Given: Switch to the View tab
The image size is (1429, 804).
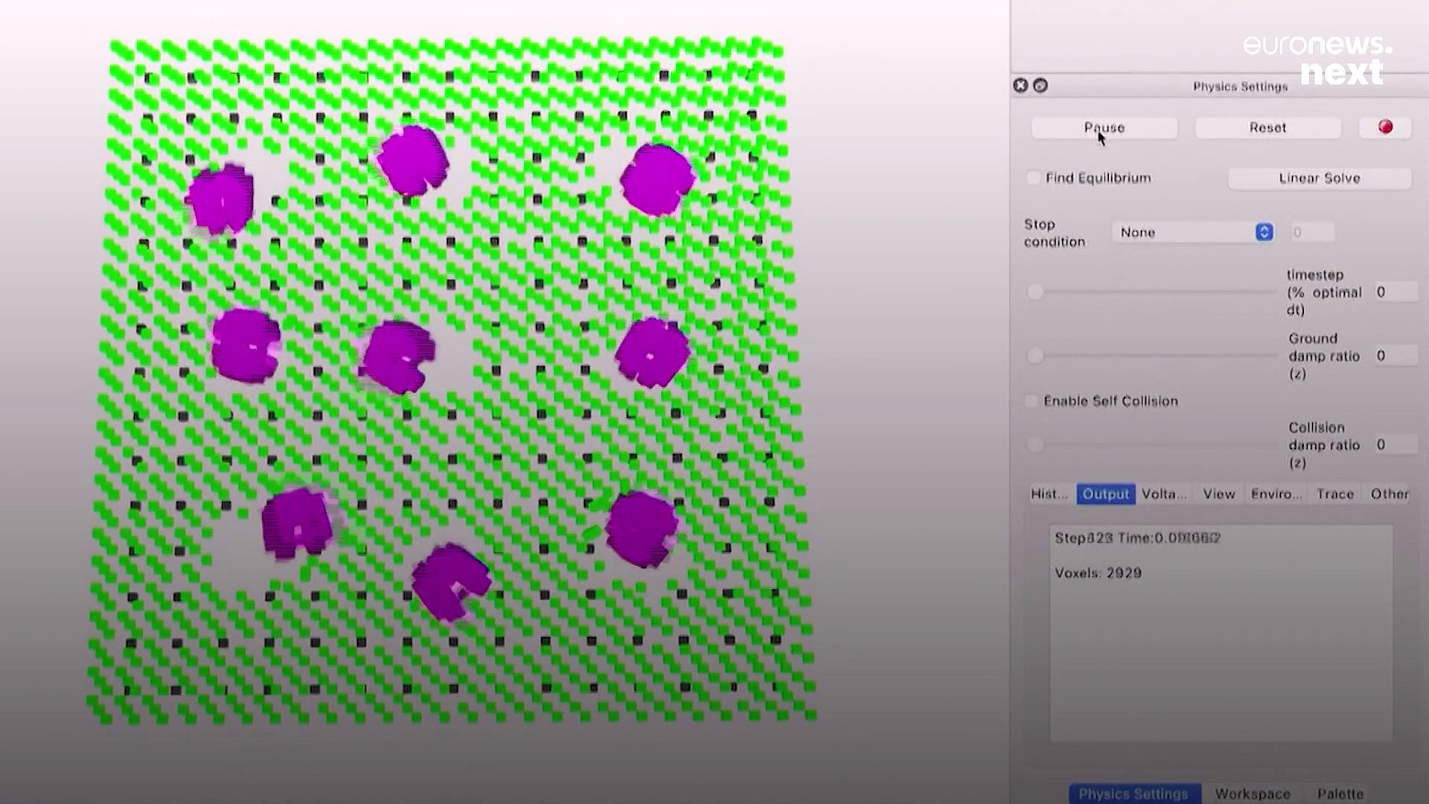Looking at the screenshot, I should coord(1219,494).
